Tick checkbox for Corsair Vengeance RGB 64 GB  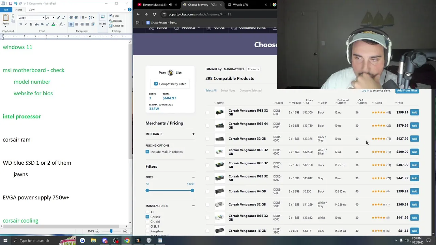pos(207,126)
